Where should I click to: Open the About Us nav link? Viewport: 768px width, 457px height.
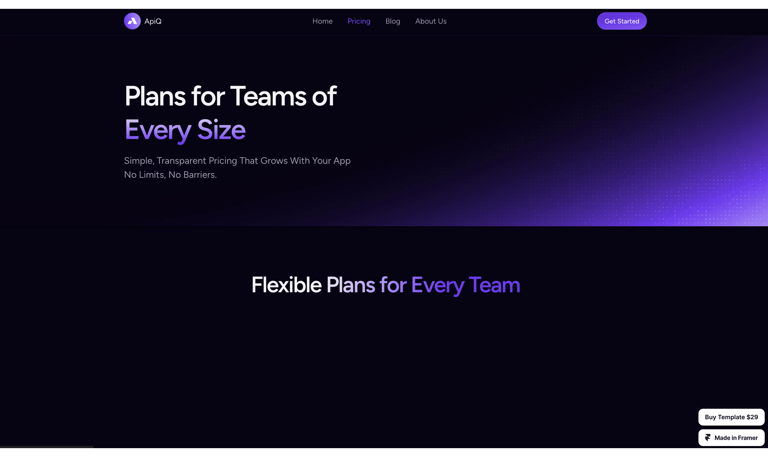pyautogui.click(x=431, y=21)
